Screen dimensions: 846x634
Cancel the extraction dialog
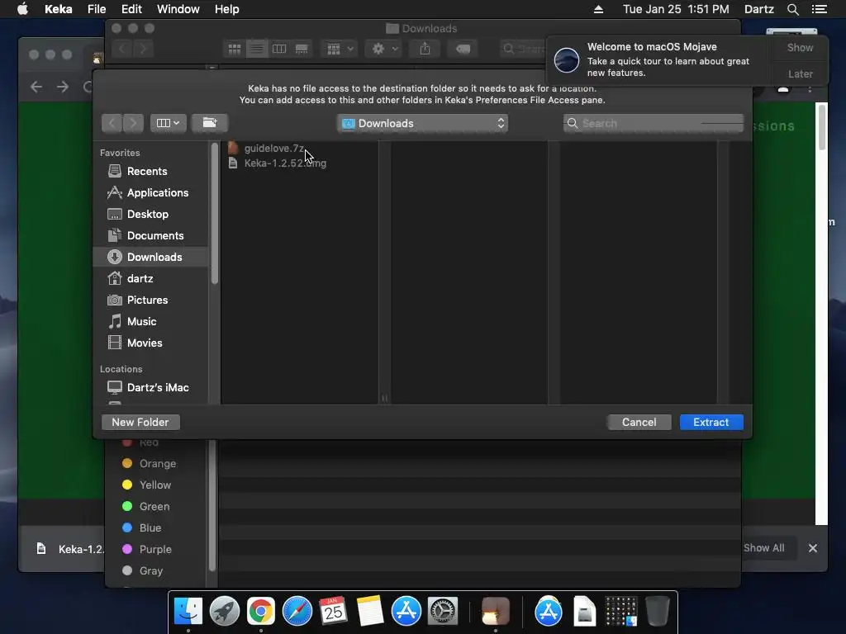(639, 422)
